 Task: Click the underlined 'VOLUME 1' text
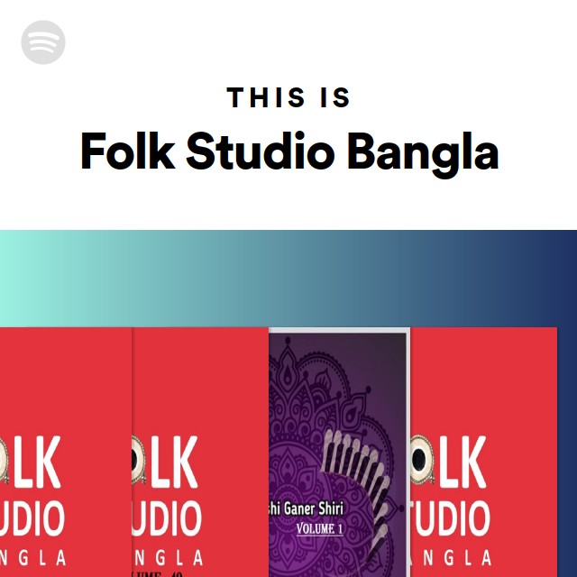click(319, 529)
